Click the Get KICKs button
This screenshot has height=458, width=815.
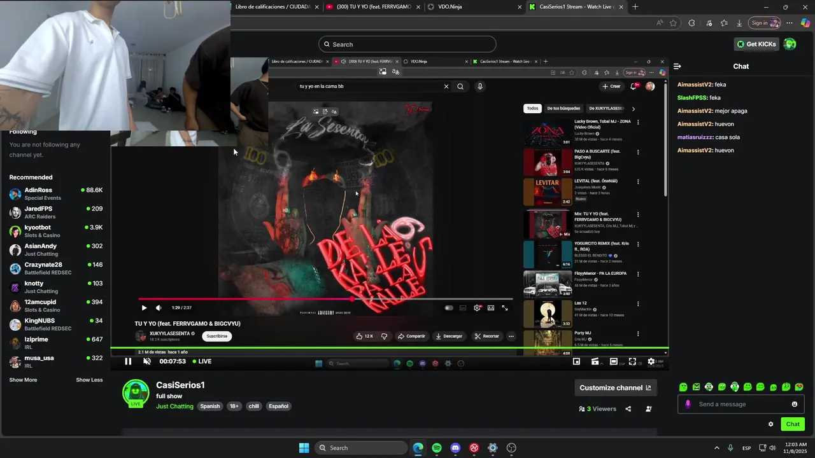coord(756,44)
